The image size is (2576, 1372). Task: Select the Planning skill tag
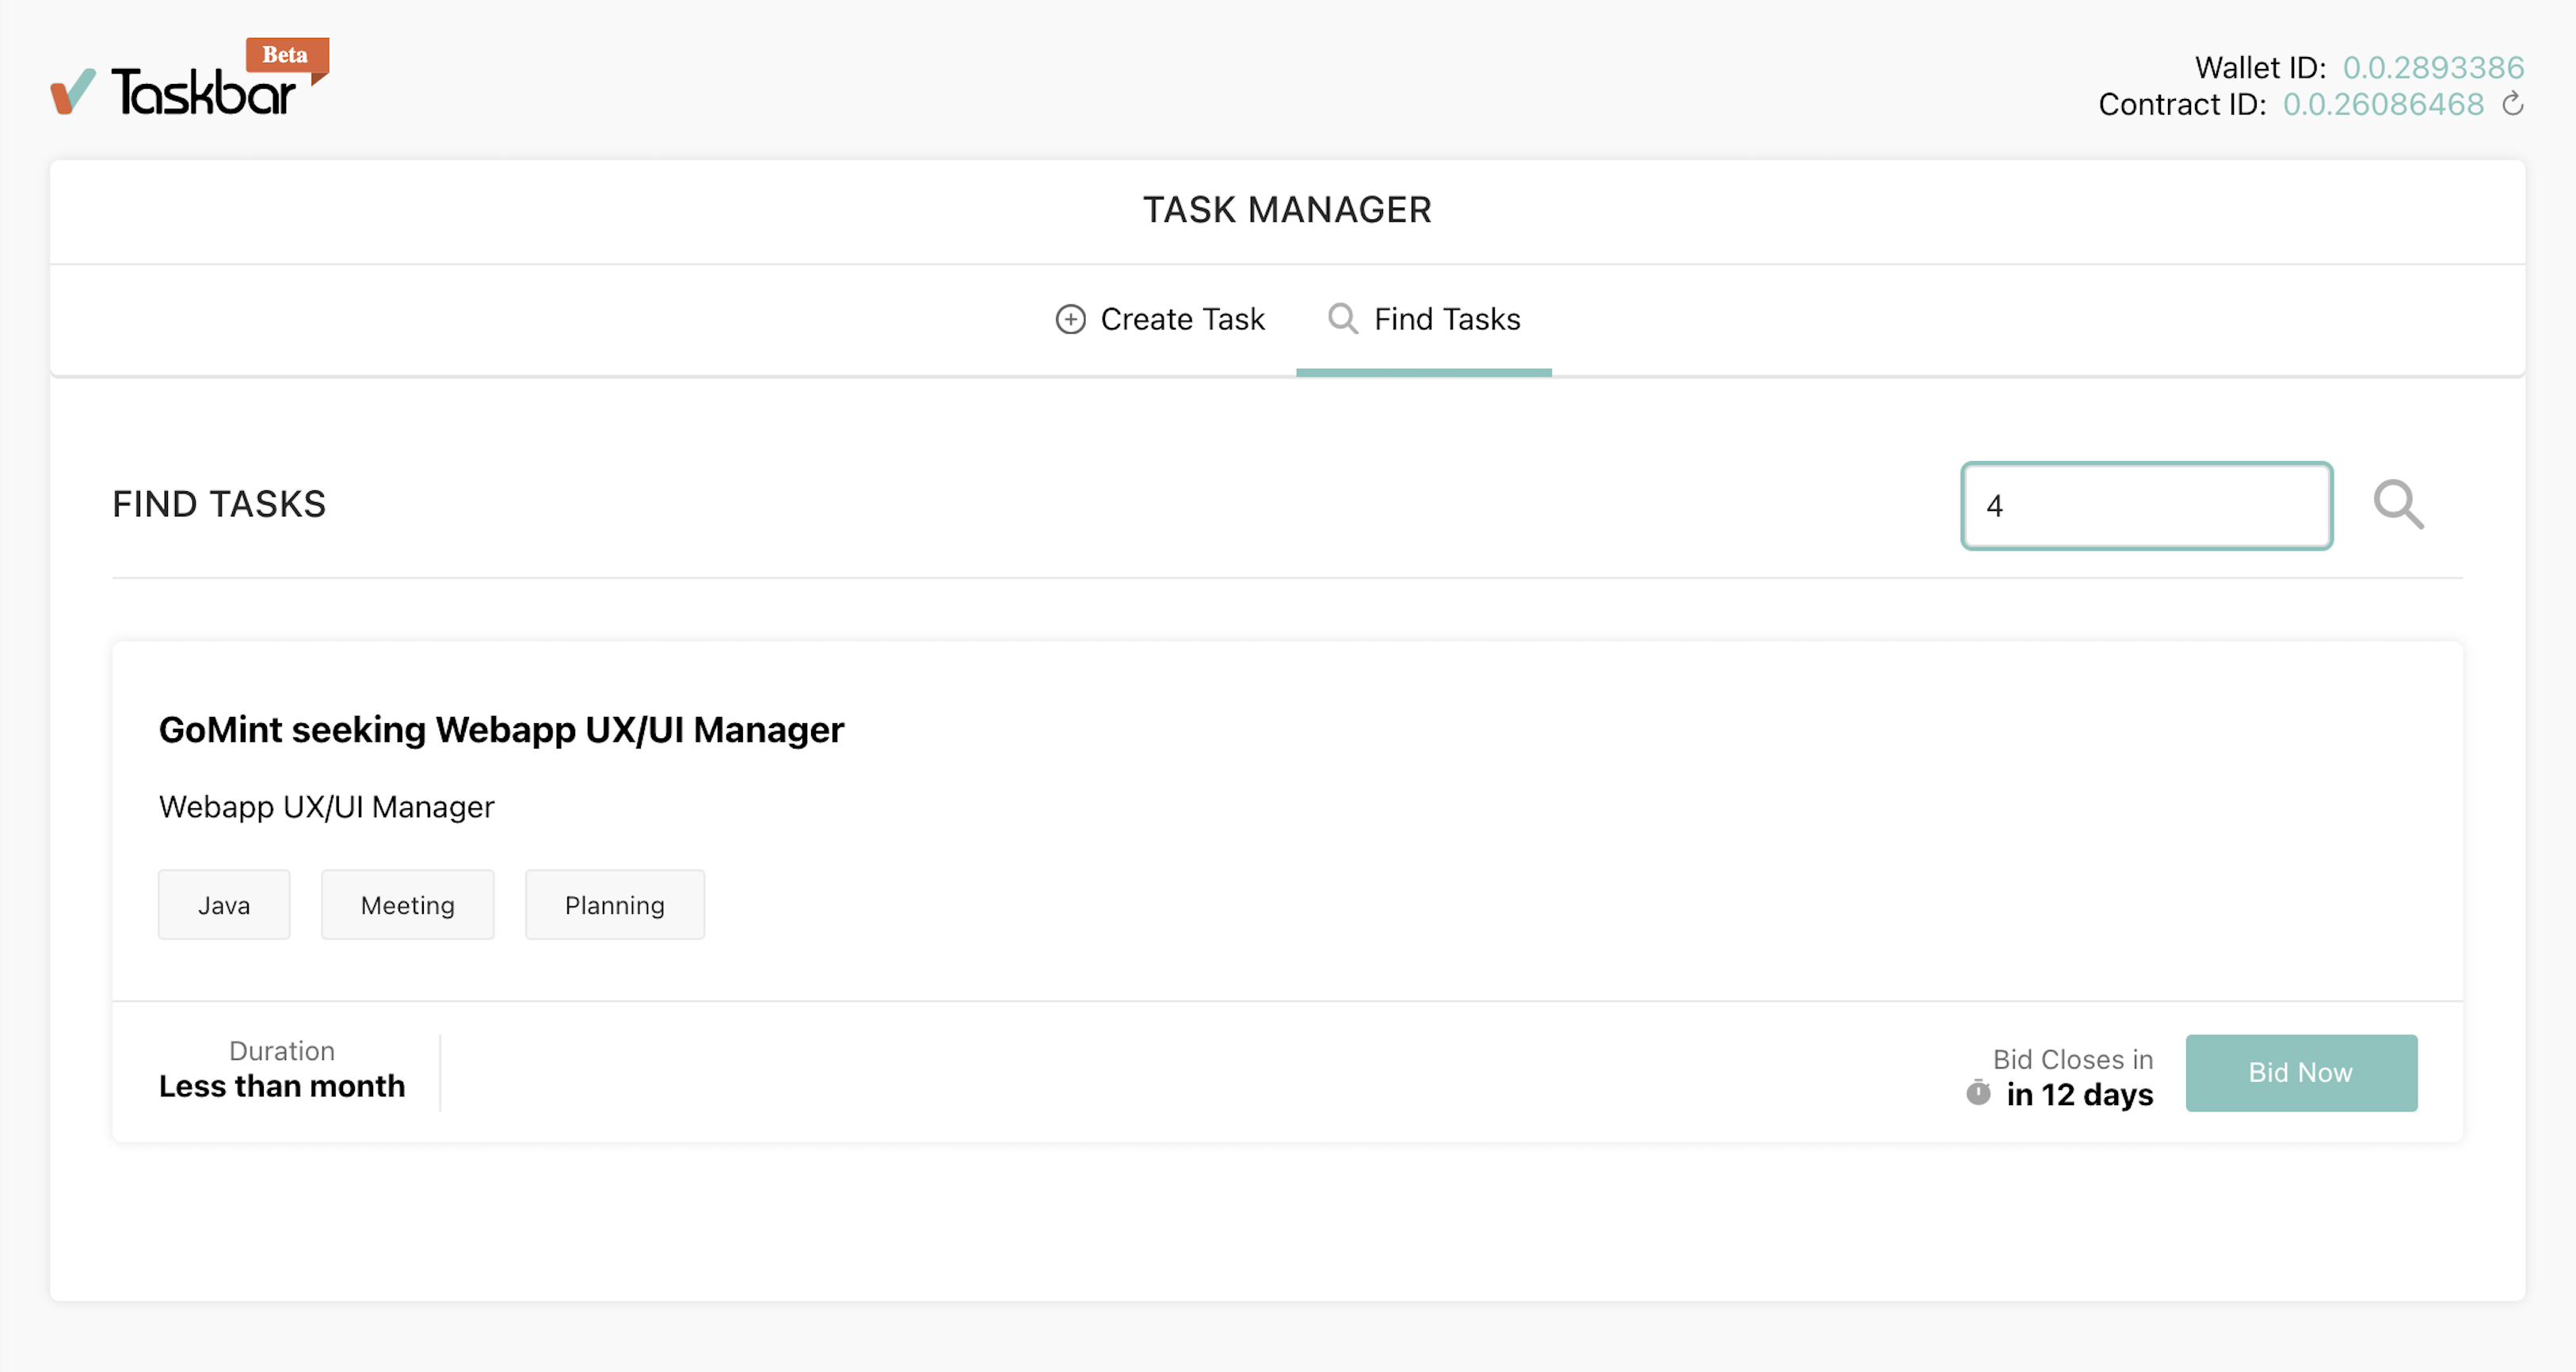click(x=614, y=905)
